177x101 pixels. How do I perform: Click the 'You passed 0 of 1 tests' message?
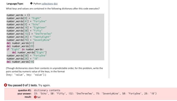(23, 85)
